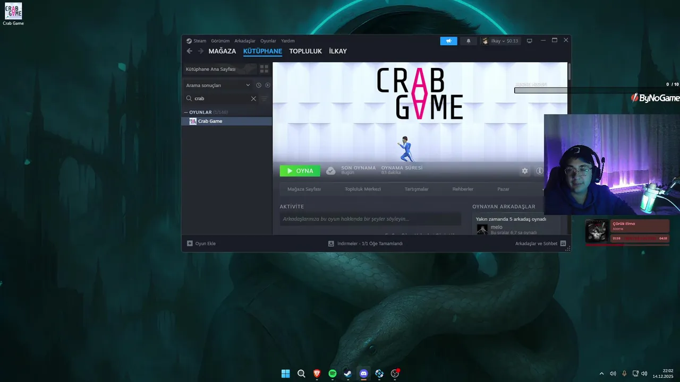Click the Çürük Elma album art
Image resolution: width=680 pixels, height=382 pixels.
[597, 231]
